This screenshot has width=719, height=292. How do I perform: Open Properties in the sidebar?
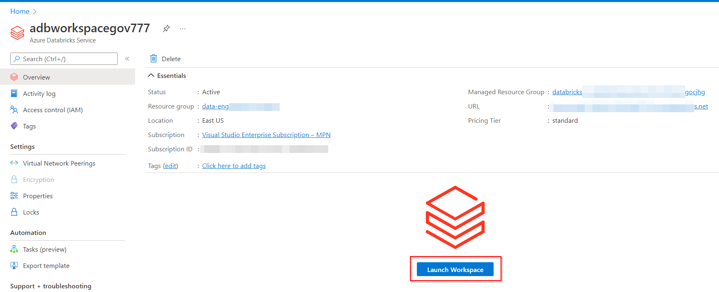pyautogui.click(x=38, y=196)
